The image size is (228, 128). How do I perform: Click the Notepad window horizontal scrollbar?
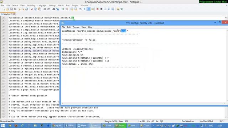144,103
